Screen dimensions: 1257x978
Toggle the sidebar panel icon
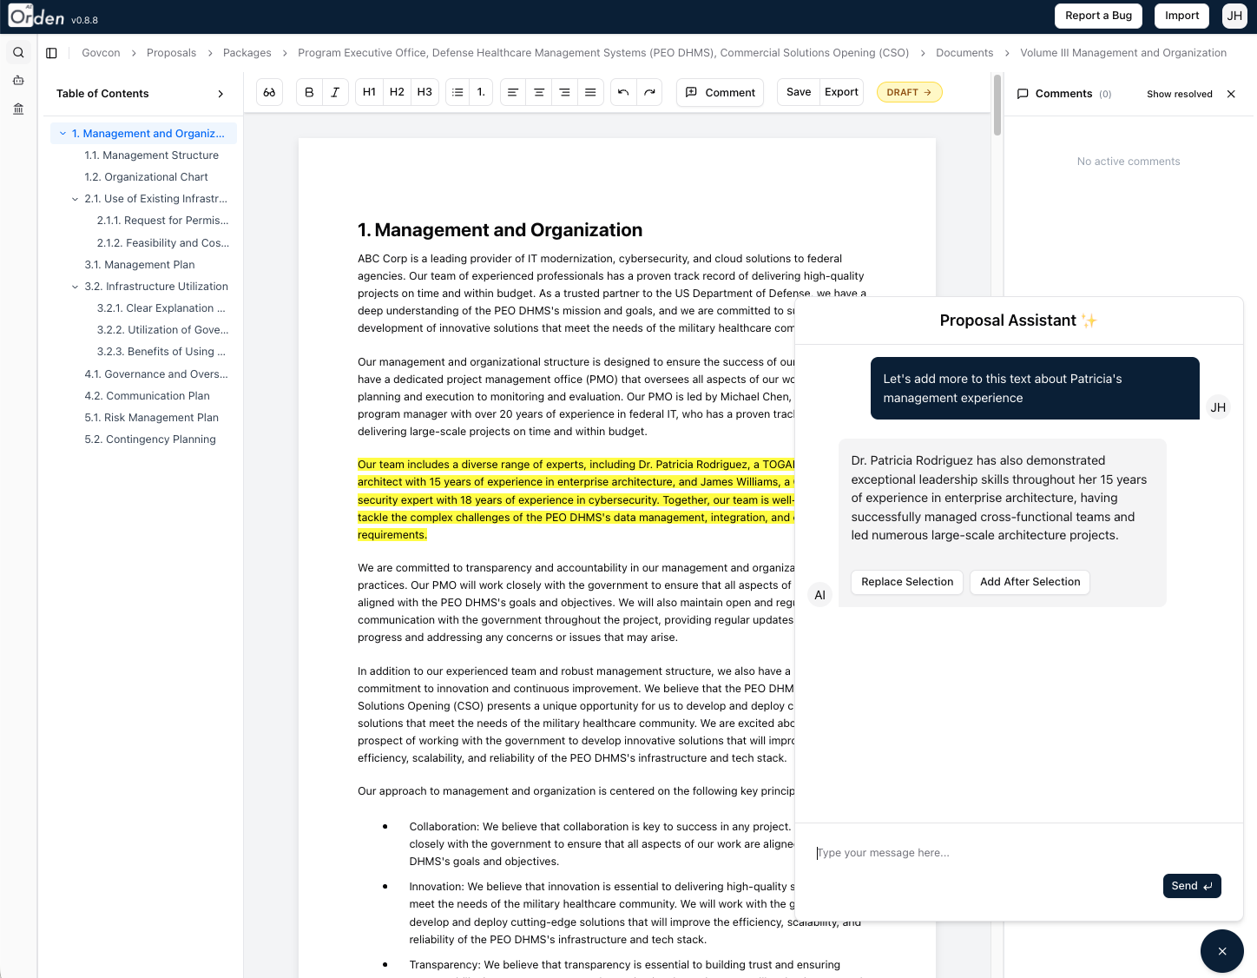coord(51,53)
